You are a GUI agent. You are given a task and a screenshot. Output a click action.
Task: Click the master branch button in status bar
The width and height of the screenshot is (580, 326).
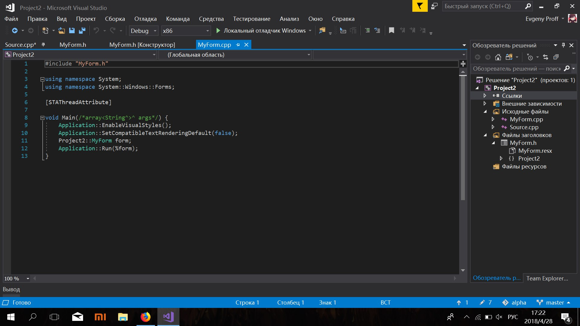(x=553, y=302)
